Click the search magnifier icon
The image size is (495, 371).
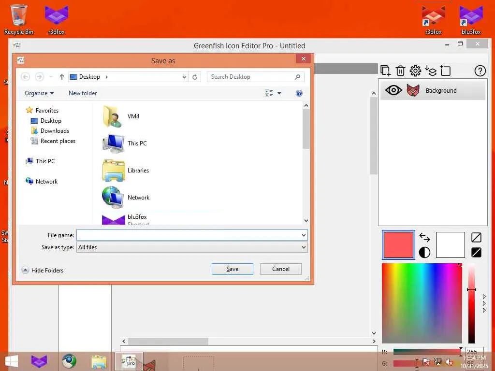297,77
